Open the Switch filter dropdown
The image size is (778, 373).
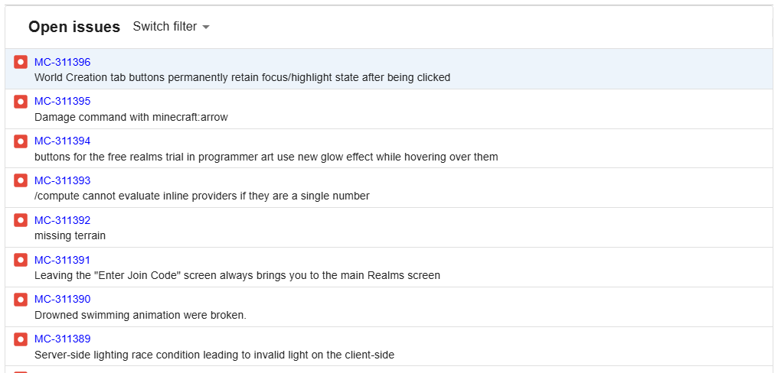172,27
